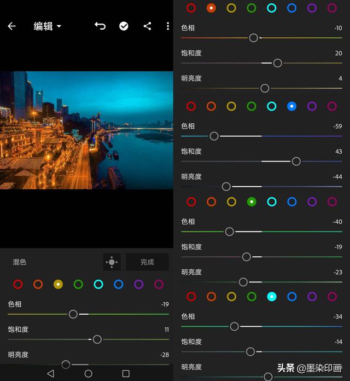This screenshot has height=381, width=350.
Task: Select purple circle in the cyan-selected row
Action: (x=312, y=297)
